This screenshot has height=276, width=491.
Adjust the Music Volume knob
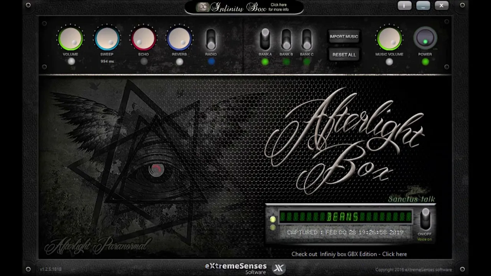click(389, 38)
